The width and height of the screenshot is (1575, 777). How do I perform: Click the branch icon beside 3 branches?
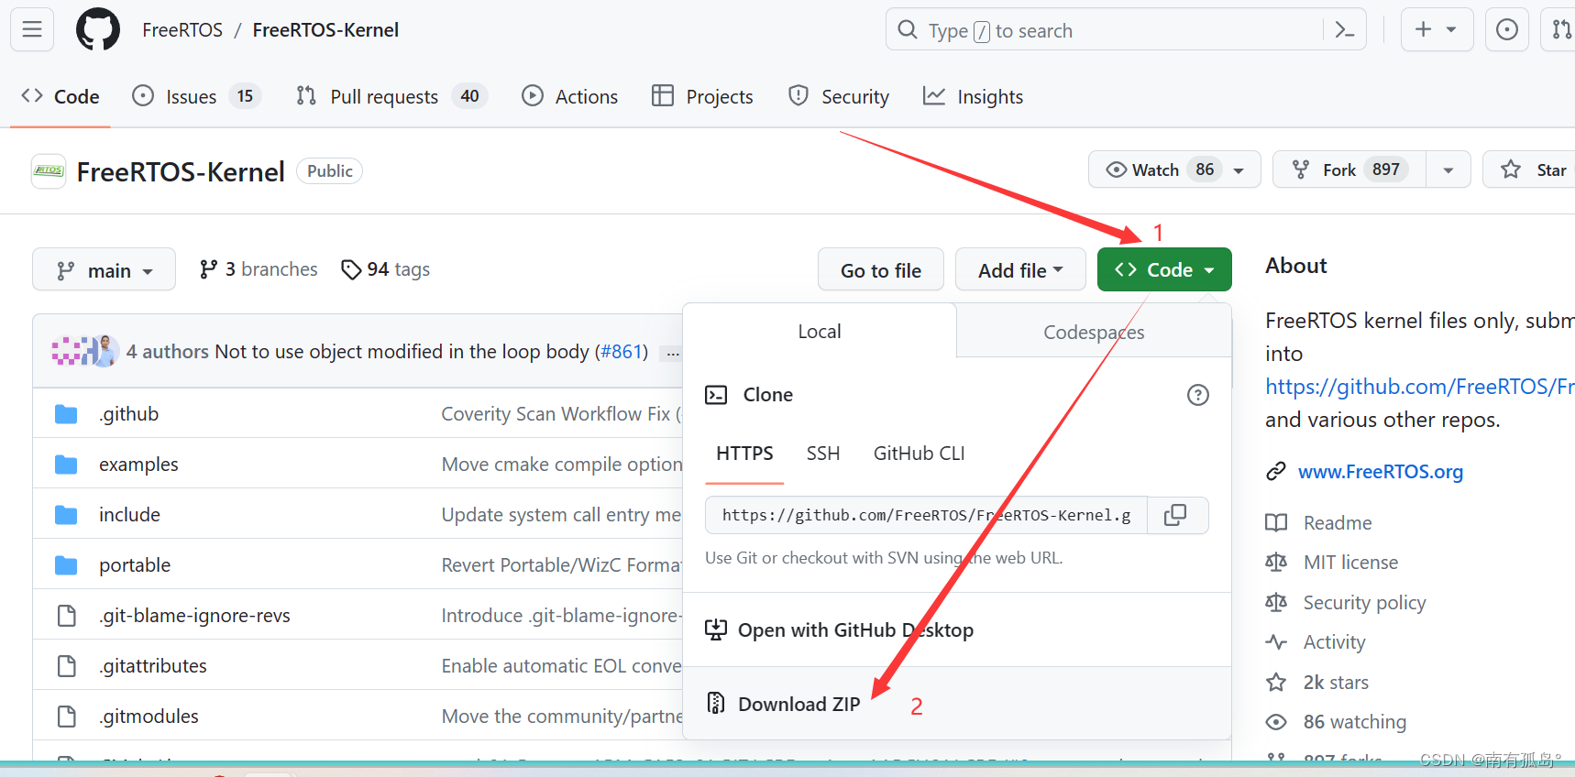[209, 269]
